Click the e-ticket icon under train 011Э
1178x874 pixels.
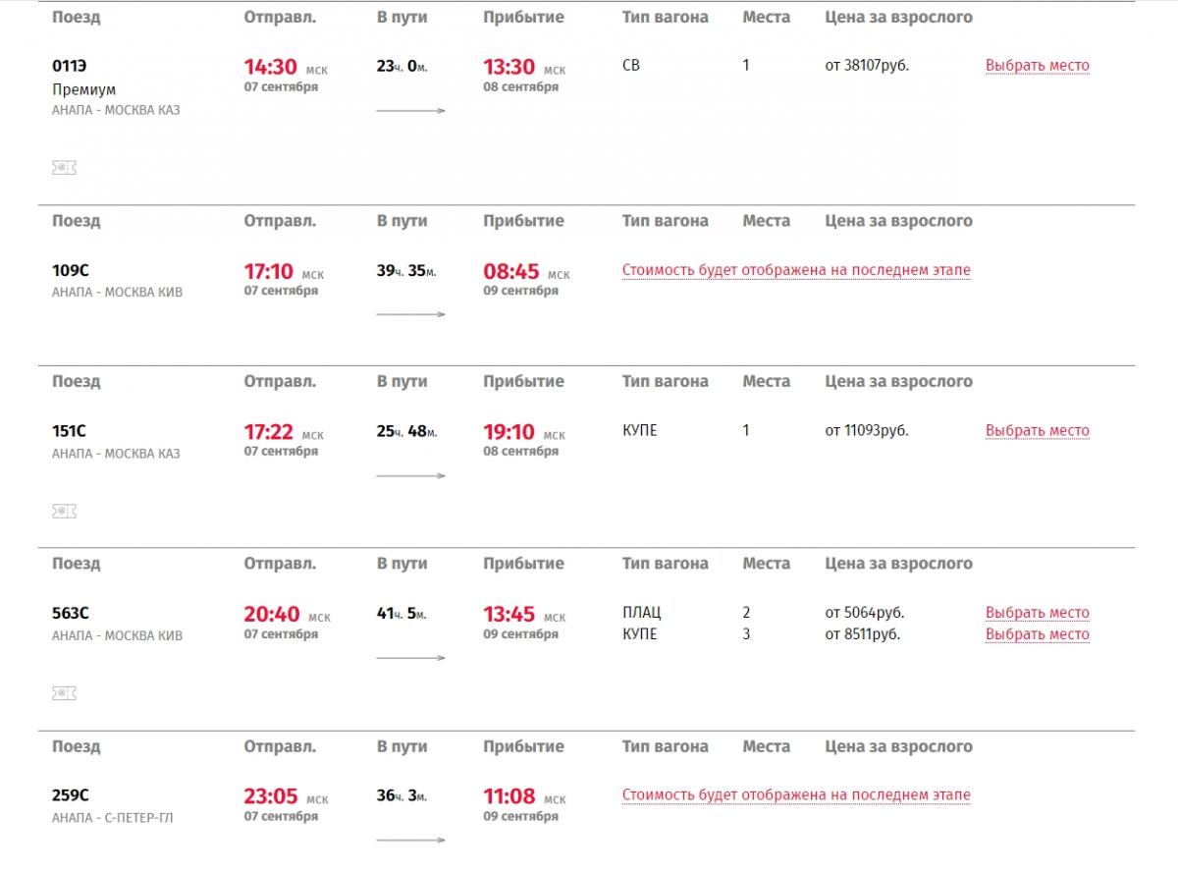[x=64, y=168]
